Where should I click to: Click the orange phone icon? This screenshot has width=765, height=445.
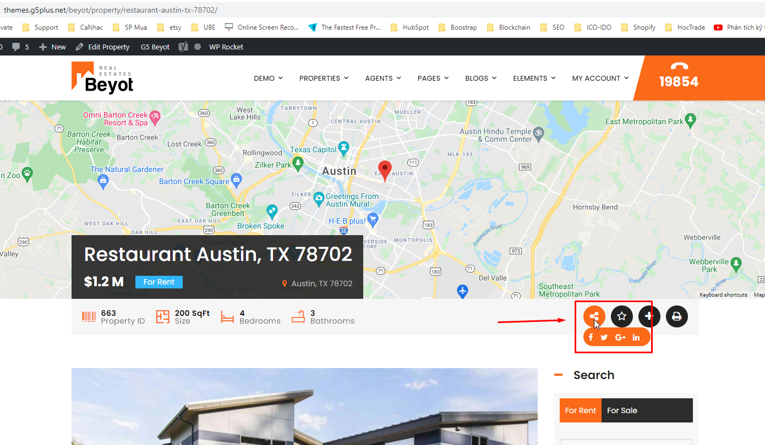tap(679, 66)
